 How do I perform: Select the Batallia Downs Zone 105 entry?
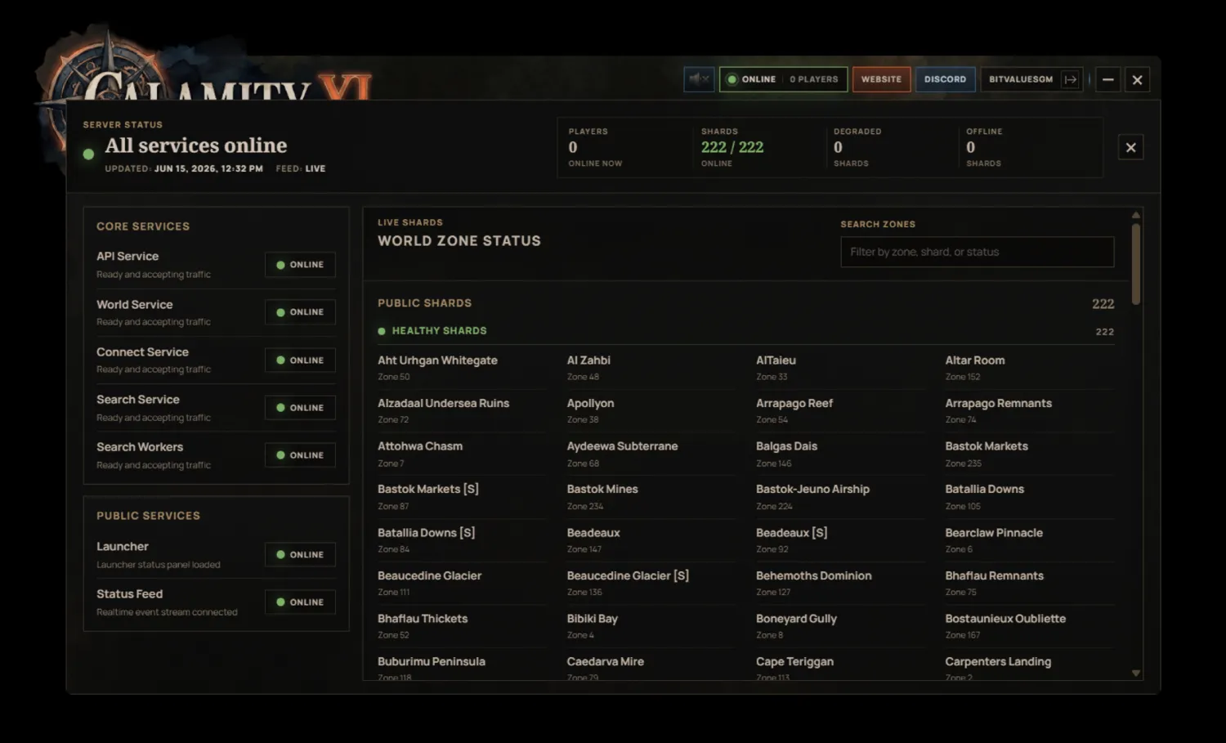pyautogui.click(x=1030, y=497)
